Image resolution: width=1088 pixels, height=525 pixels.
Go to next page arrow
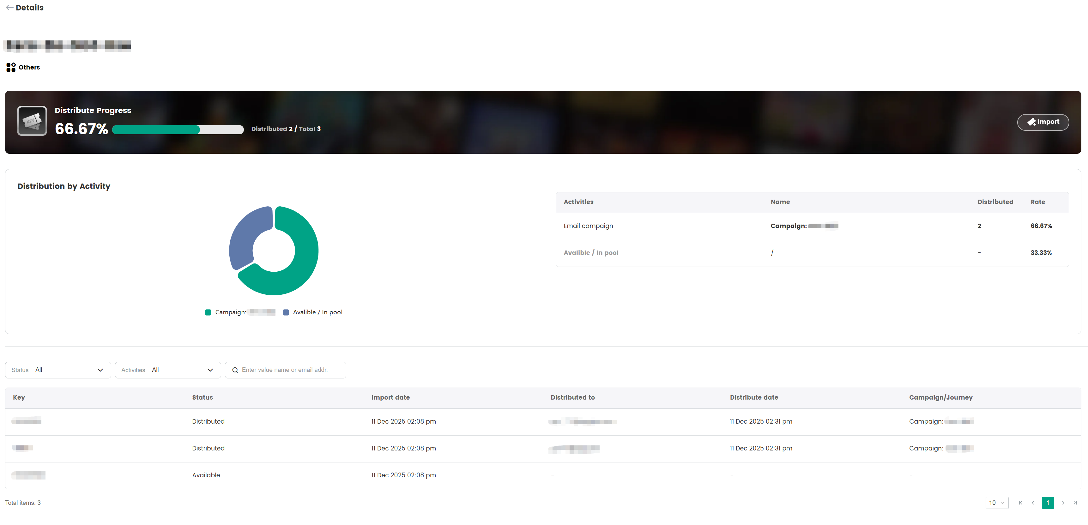click(1063, 503)
